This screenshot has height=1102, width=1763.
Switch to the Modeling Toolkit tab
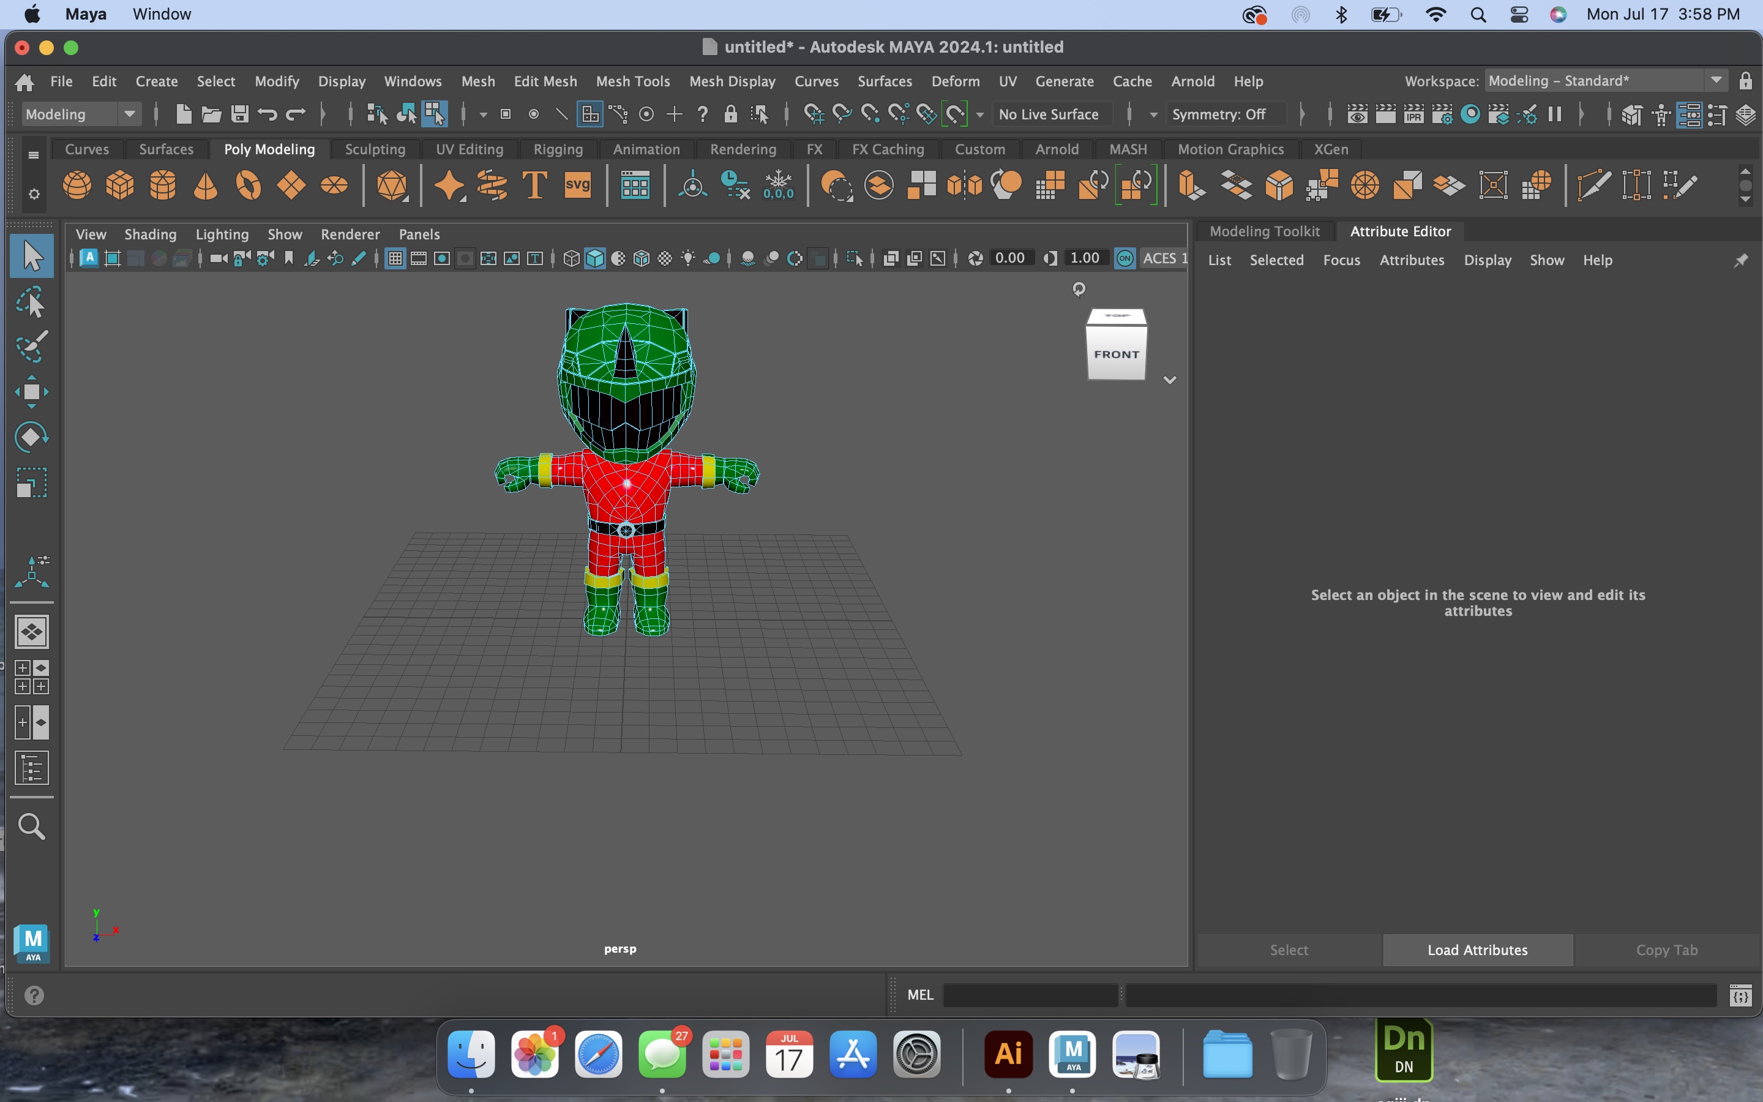1265,231
